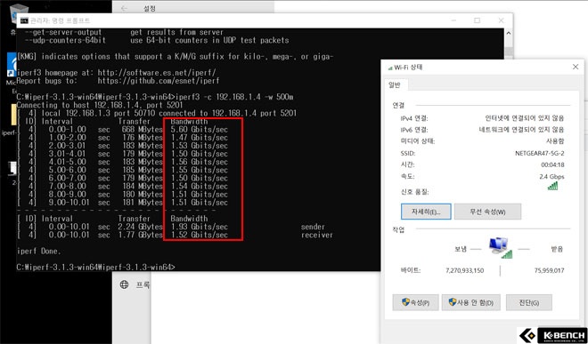Open the 자세히(E)... details button
588x344 pixels.
pos(426,212)
